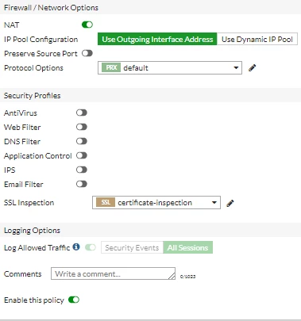
Task: Toggle Log Allowed Traffic switch
Action: (91, 247)
